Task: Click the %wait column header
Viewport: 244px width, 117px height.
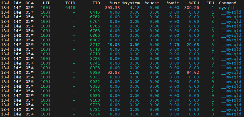Action: click(x=173, y=3)
